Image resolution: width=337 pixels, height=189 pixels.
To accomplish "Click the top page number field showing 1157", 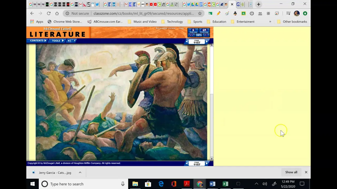I will [x=197, y=42].
